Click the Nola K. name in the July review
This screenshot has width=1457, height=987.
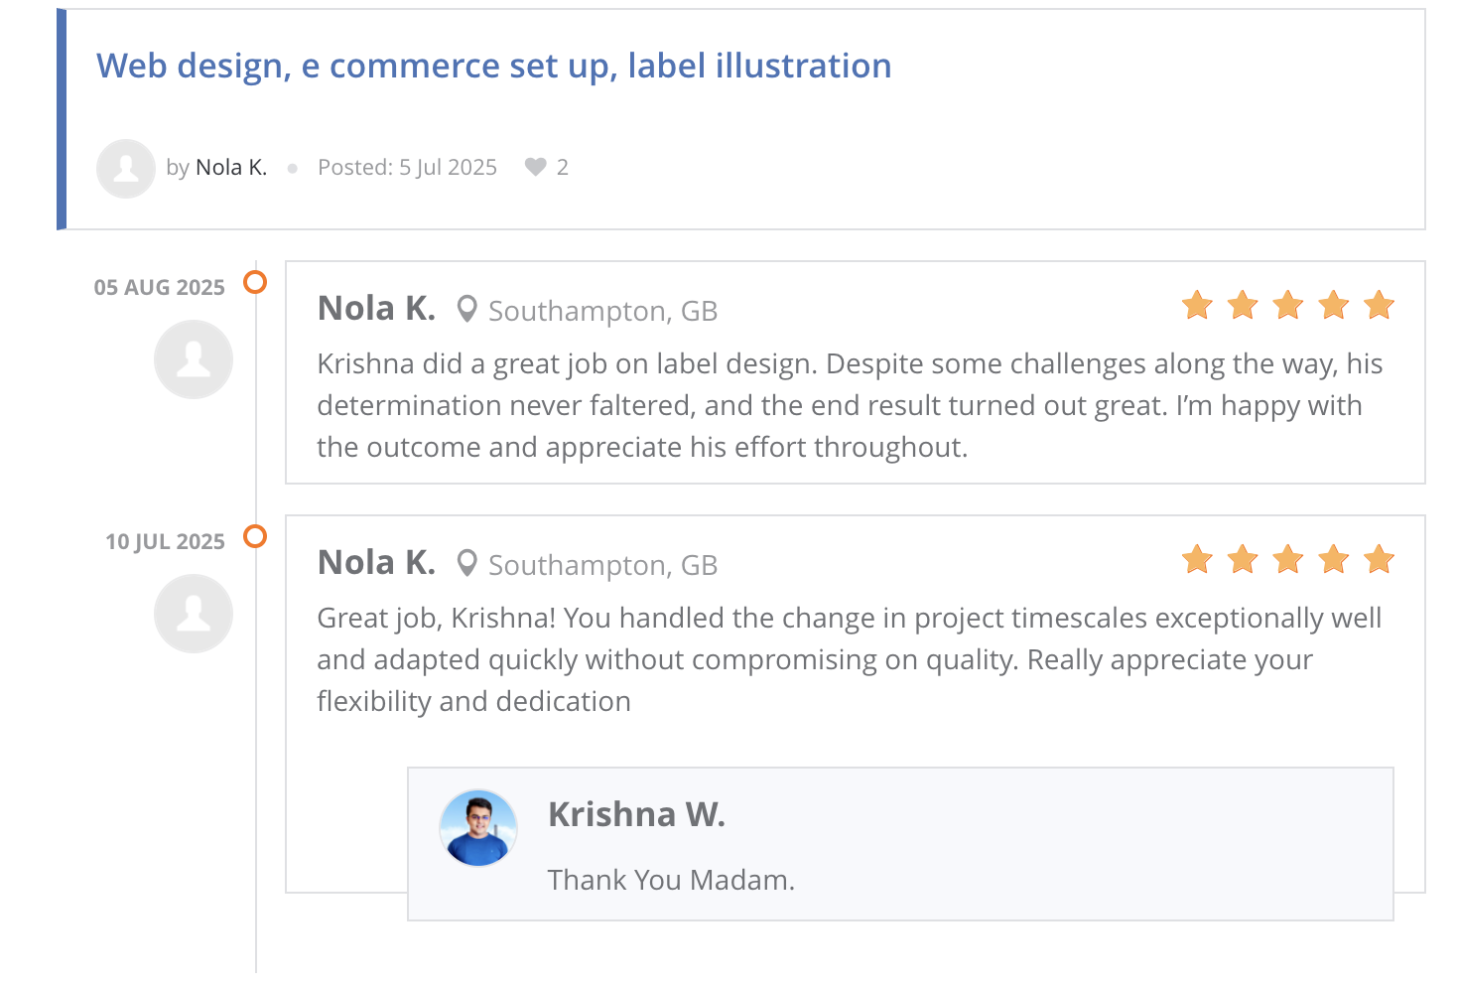pos(376,563)
